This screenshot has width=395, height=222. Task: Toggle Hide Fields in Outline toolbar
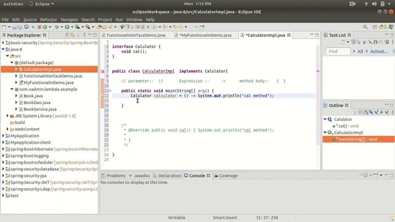pyautogui.click(x=371, y=112)
